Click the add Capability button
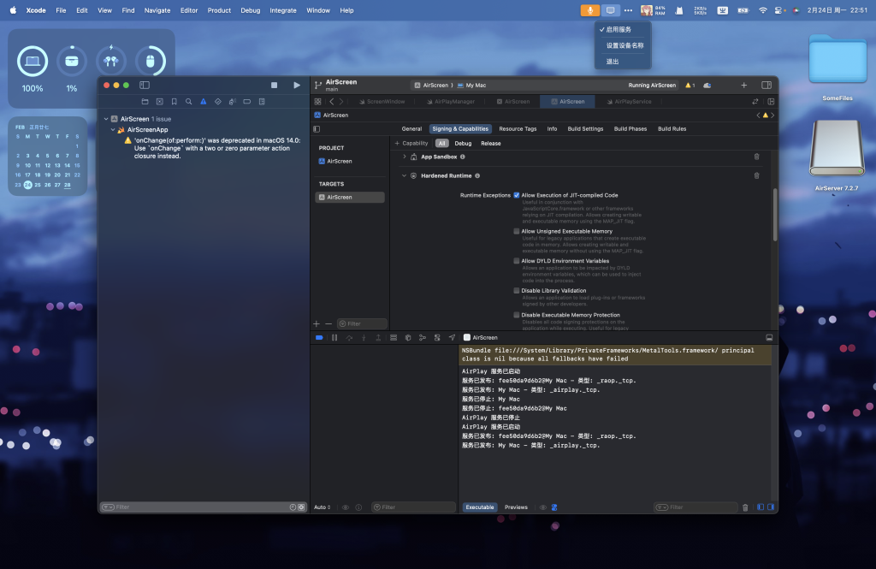 (412, 143)
